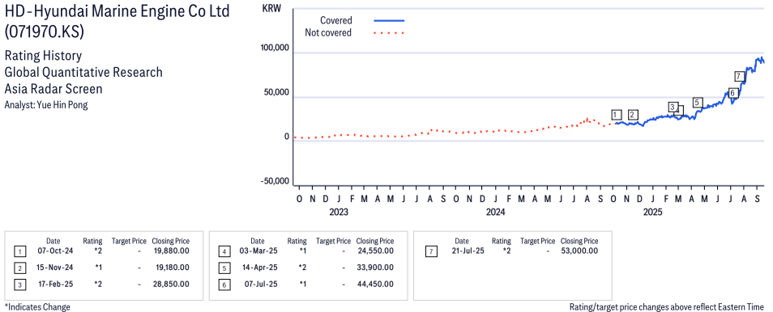This screenshot has height=312, width=773.
Task: Click the boxed 6 icon beside 07-Jul-25
Action: tap(224, 285)
